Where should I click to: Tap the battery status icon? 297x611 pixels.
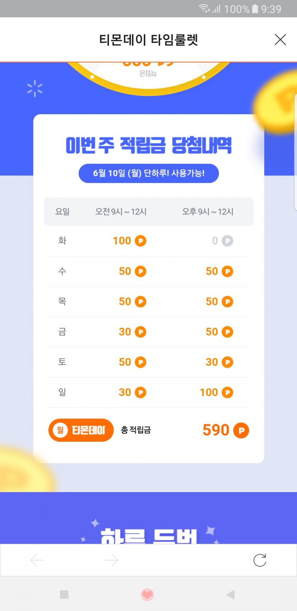tap(255, 9)
